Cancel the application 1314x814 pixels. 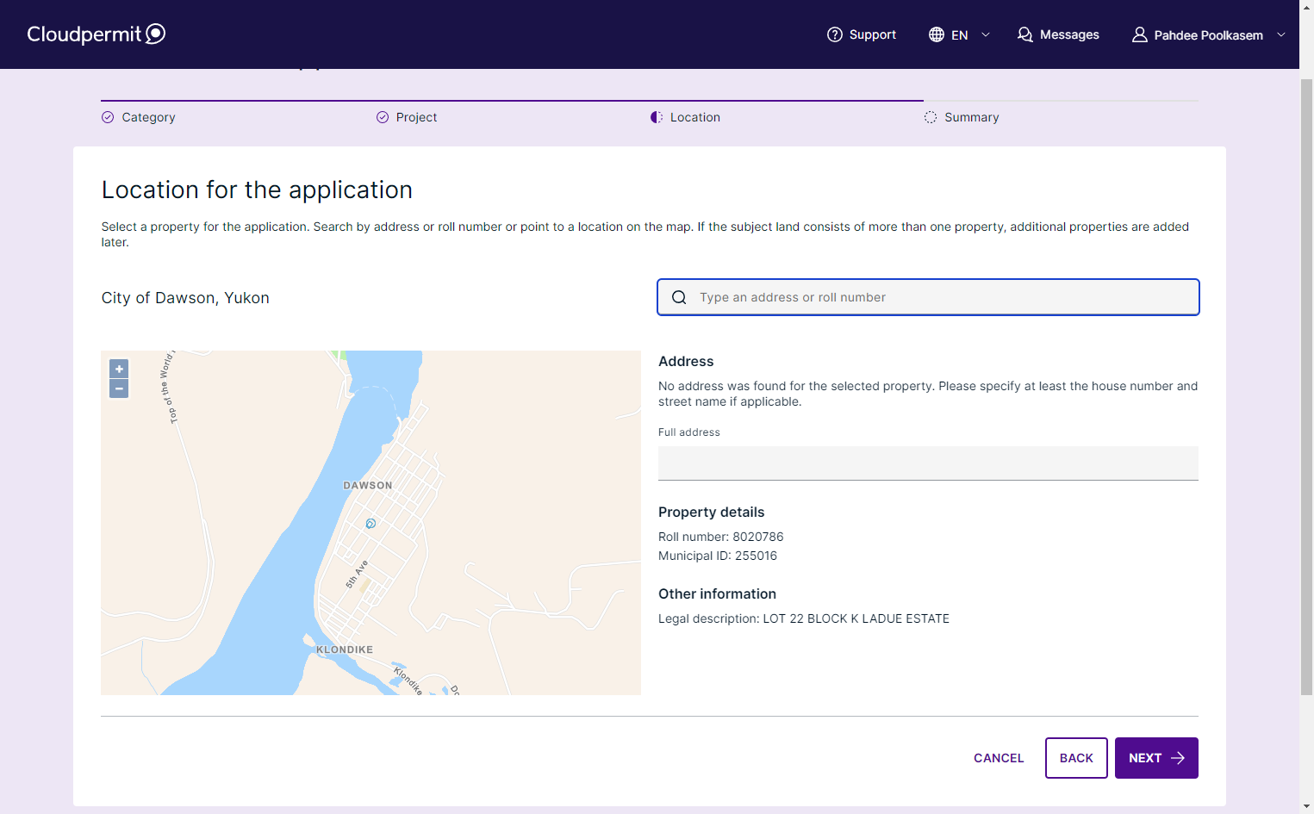(999, 758)
